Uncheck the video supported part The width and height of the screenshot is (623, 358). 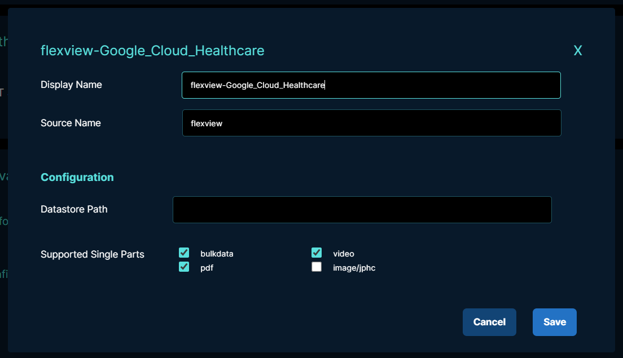click(x=317, y=253)
